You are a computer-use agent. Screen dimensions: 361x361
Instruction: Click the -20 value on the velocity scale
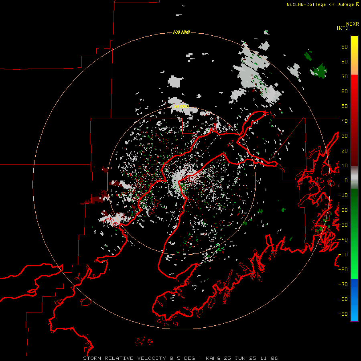click(343, 210)
